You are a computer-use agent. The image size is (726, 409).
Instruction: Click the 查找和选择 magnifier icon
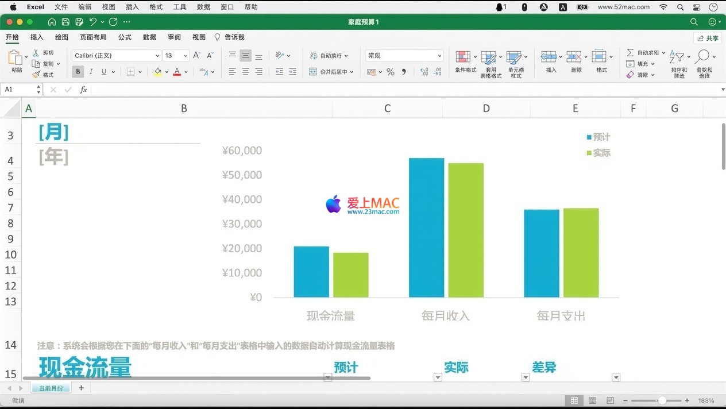702,57
